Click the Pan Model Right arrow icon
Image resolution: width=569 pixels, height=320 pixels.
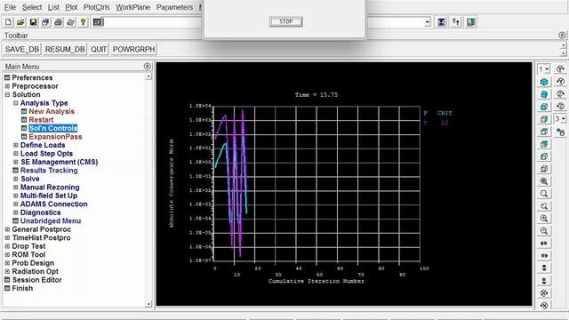pos(543,255)
